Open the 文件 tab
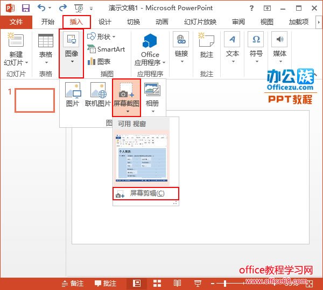The width and height of the screenshot is (323, 290). click(16, 22)
